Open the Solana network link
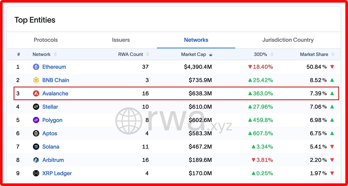This screenshot has width=348, height=186. (x=51, y=147)
